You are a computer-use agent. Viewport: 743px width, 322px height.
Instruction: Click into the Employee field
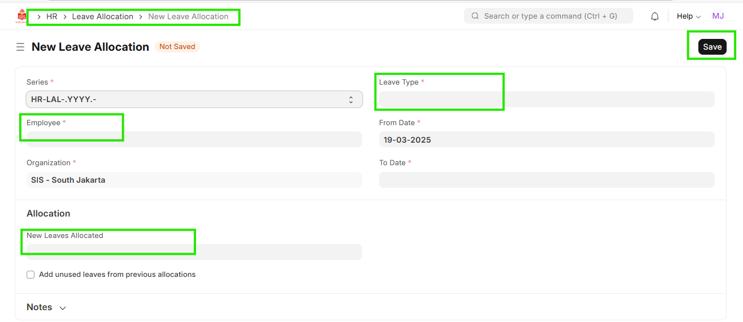pos(194,139)
